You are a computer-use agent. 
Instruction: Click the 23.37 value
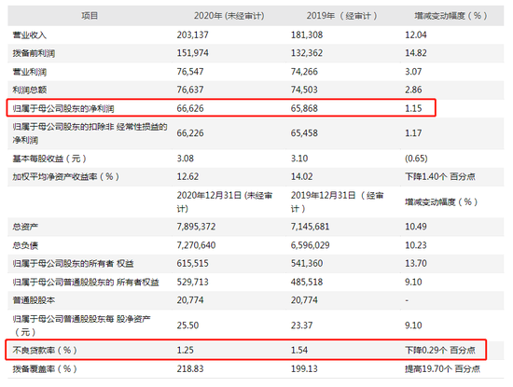click(301, 325)
